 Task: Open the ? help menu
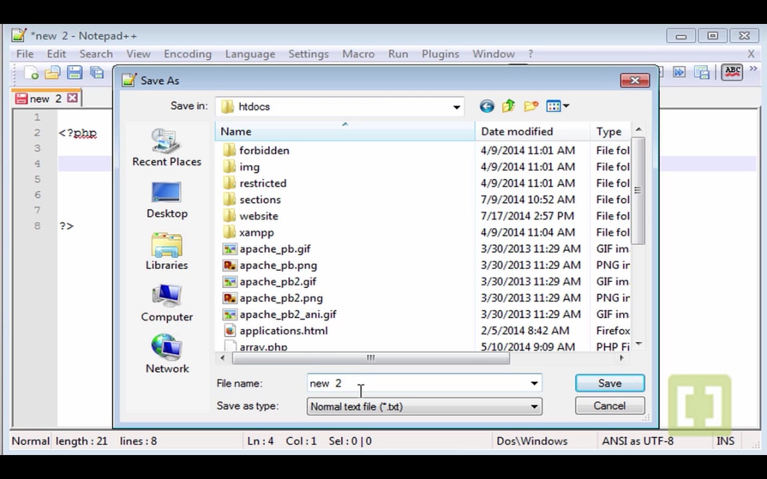pyautogui.click(x=530, y=54)
